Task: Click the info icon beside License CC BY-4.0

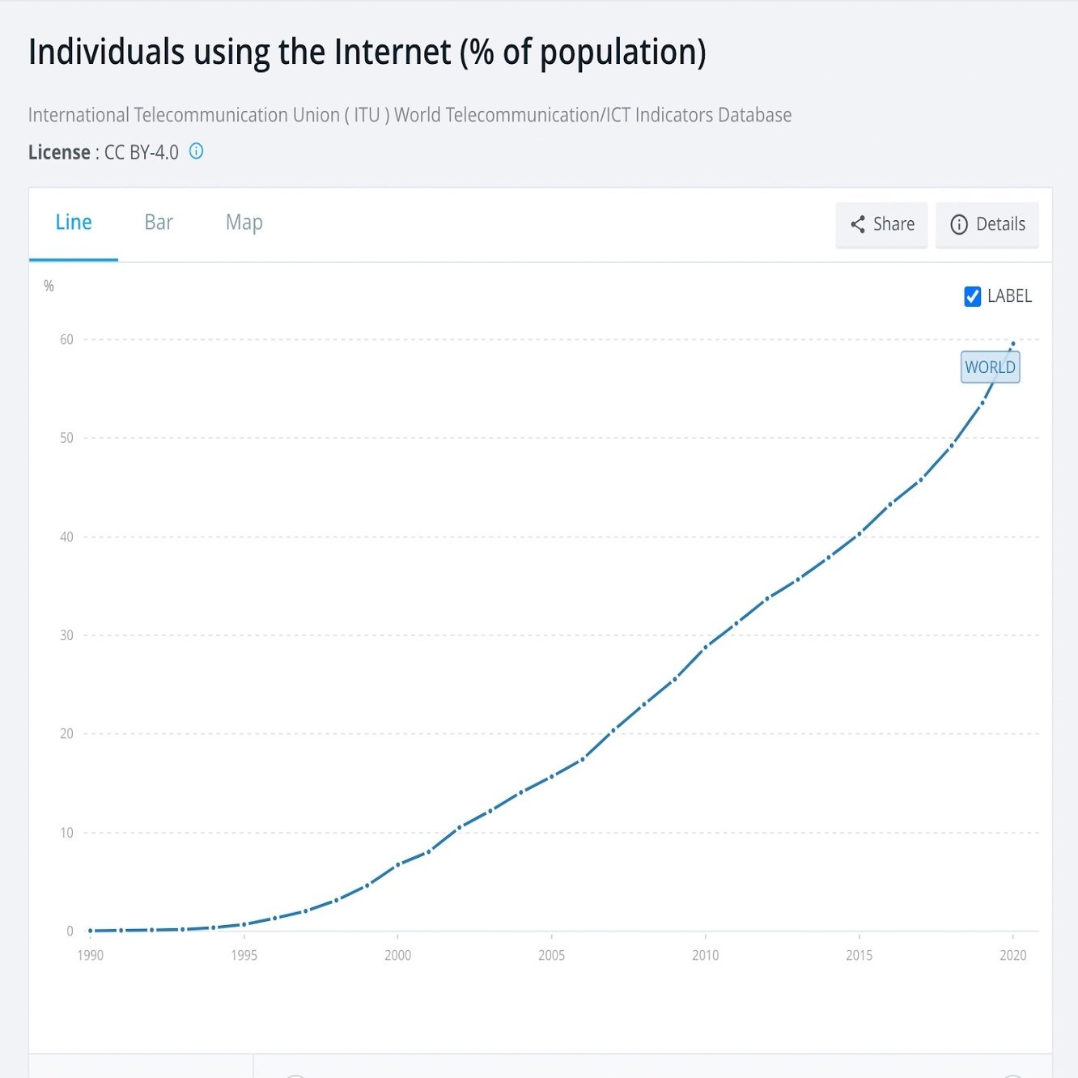Action: click(x=196, y=151)
